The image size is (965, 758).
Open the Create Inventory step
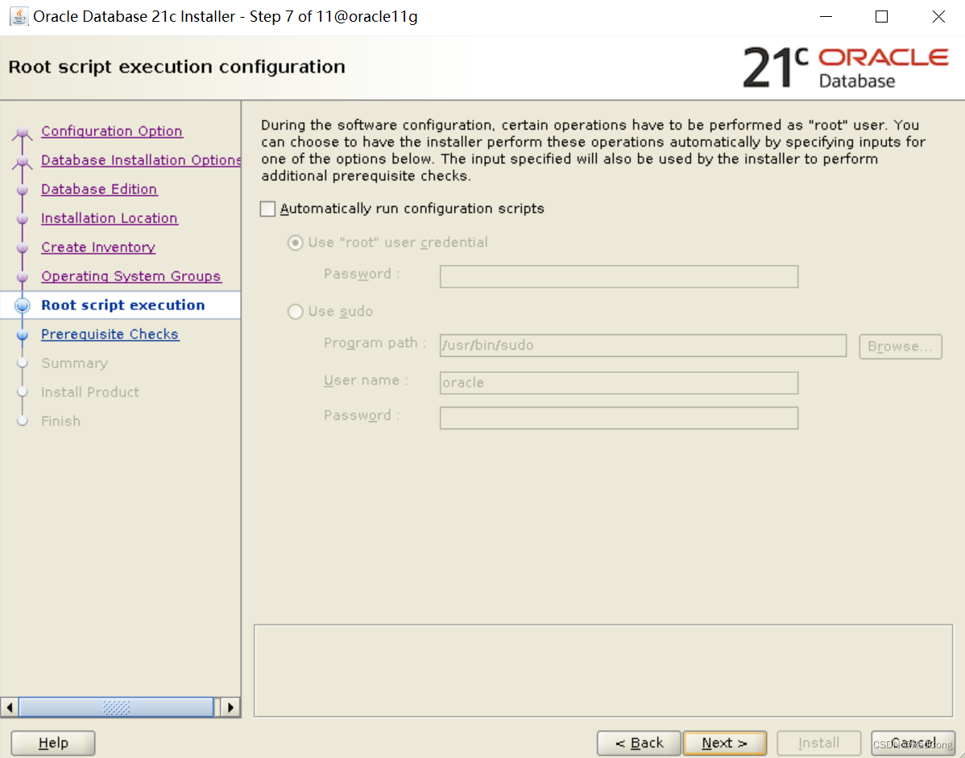98,246
